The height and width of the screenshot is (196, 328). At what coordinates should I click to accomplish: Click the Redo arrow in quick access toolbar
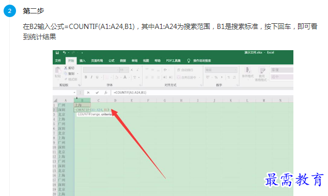click(73, 53)
